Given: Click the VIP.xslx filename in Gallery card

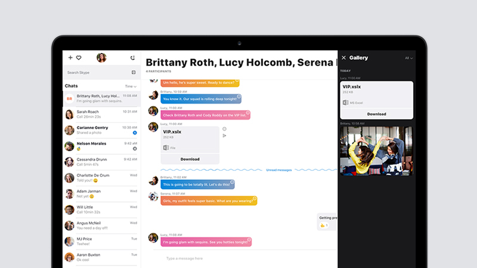Looking at the screenshot, I should [x=352, y=87].
